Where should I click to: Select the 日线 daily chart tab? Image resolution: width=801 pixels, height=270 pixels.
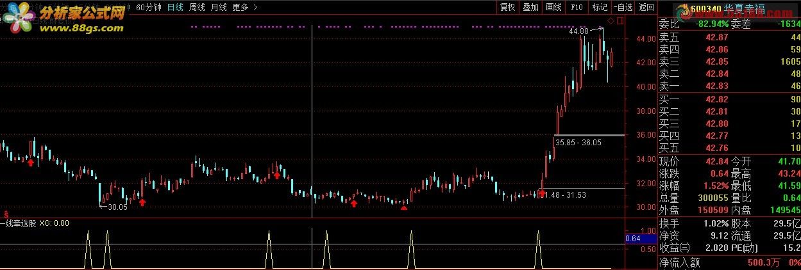click(174, 7)
